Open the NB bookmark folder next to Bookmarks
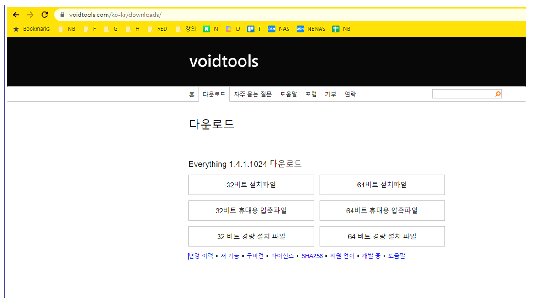The height and width of the screenshot is (303, 533). (x=67, y=29)
